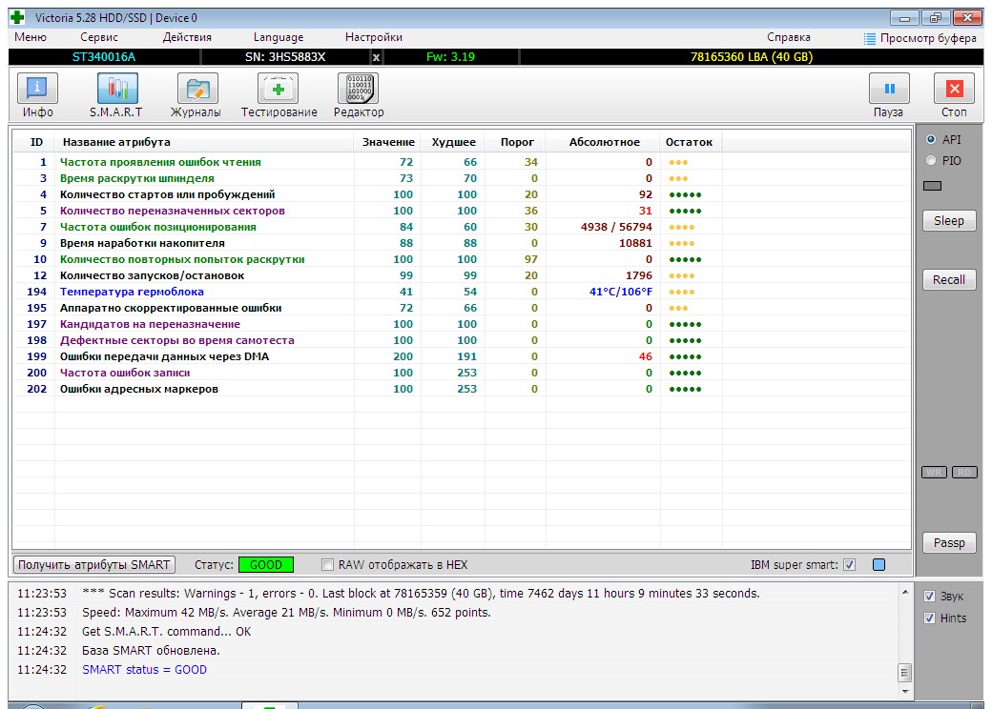This screenshot has height=709, width=992.
Task: Disable the Звук sound checkbox
Action: tap(929, 596)
